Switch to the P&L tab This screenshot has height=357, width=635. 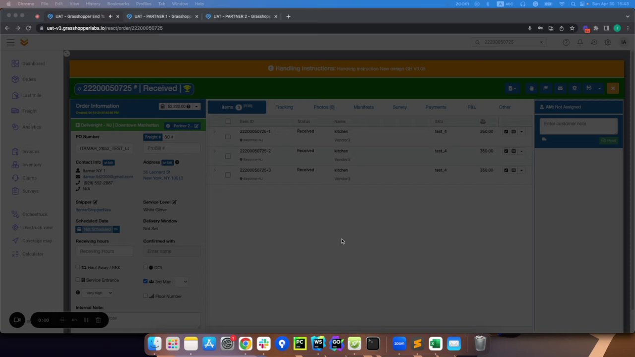(x=471, y=107)
